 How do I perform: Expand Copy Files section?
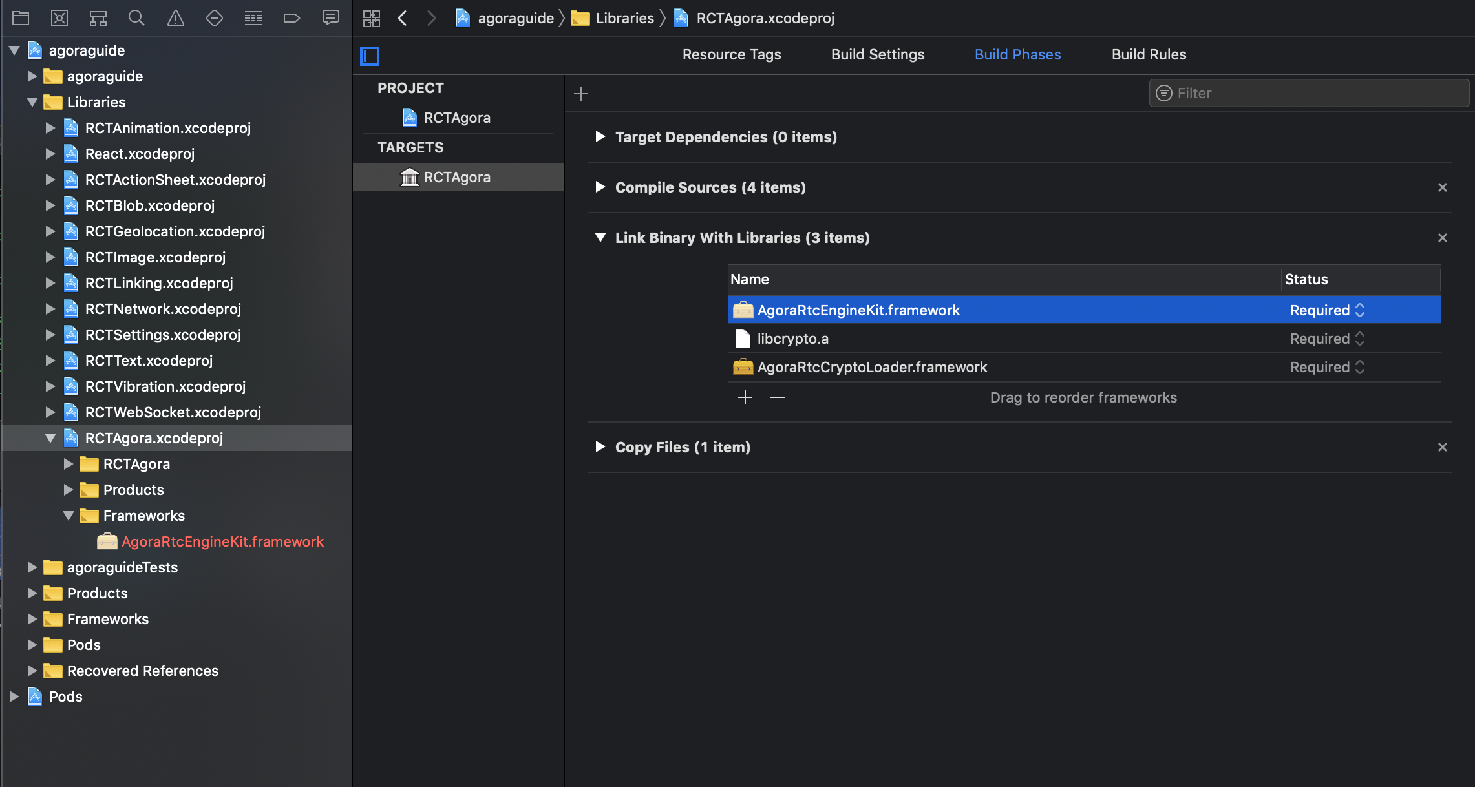600,447
